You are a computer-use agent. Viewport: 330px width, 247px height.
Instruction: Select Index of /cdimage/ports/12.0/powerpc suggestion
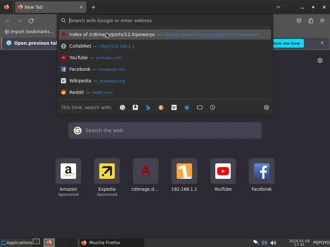pyautogui.click(x=165, y=34)
